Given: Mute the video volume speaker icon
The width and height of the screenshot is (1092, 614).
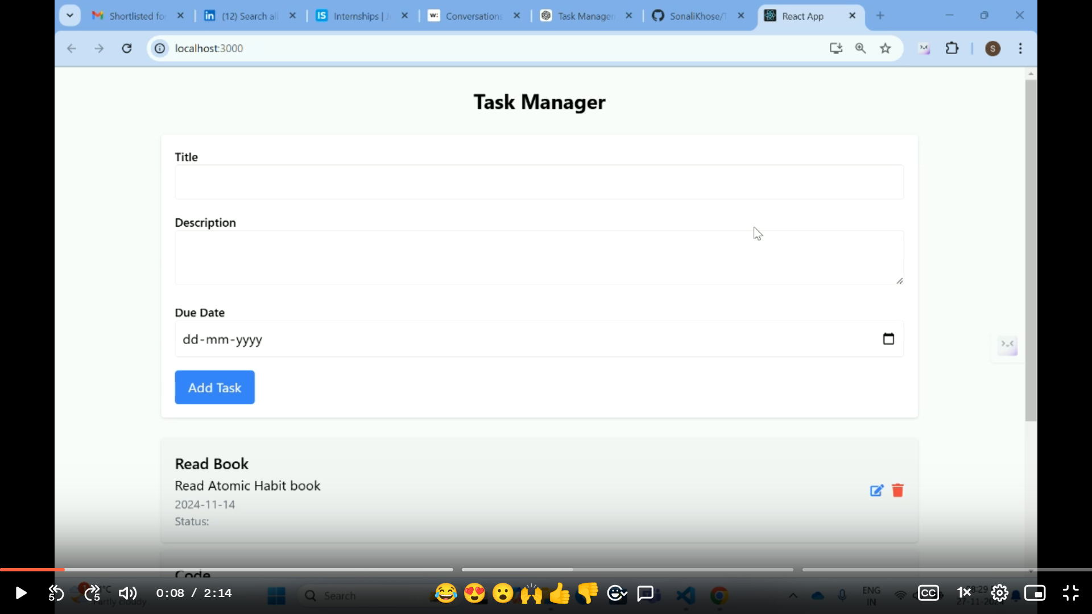Looking at the screenshot, I should point(127,593).
